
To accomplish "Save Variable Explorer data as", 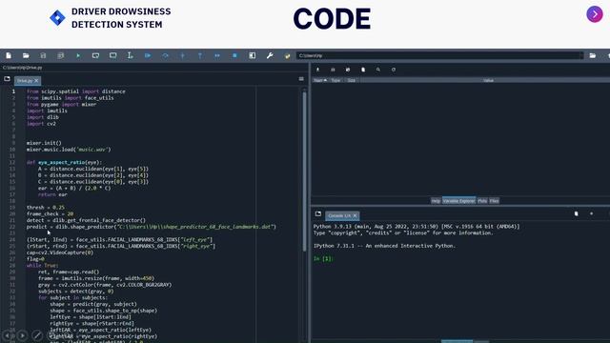I will point(348,70).
